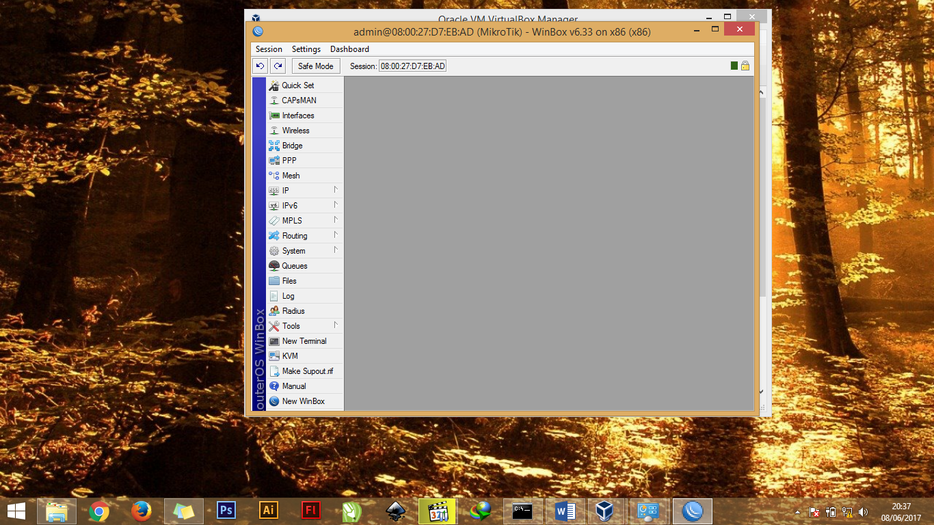The image size is (934, 525).
Task: Expand the IP submenu arrow
Action: coord(336,189)
